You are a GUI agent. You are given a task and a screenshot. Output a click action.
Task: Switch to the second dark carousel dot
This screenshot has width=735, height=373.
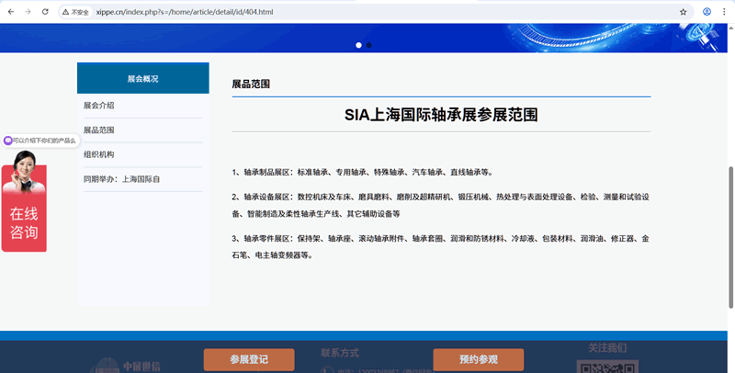[x=369, y=45]
